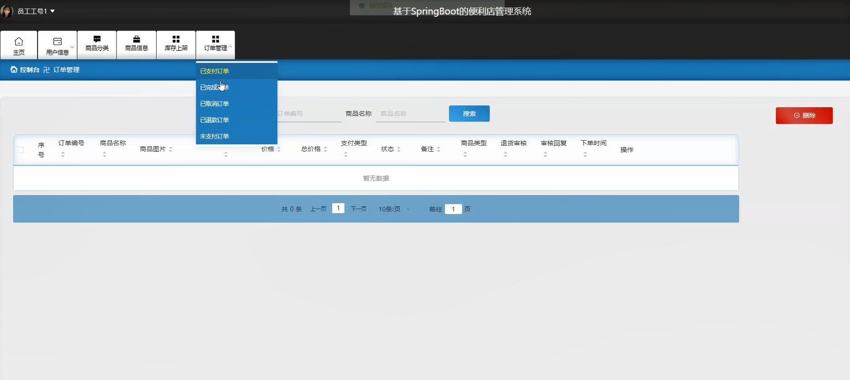Screen dimensions: 850x380
Task: Click the red 删除 delete button
Action: 804,115
